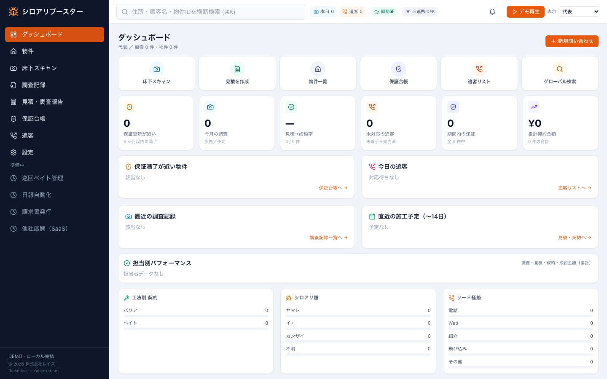Open the グローバル検索 magnifier icon
Viewport: 607px width, 379px height.
click(x=560, y=69)
